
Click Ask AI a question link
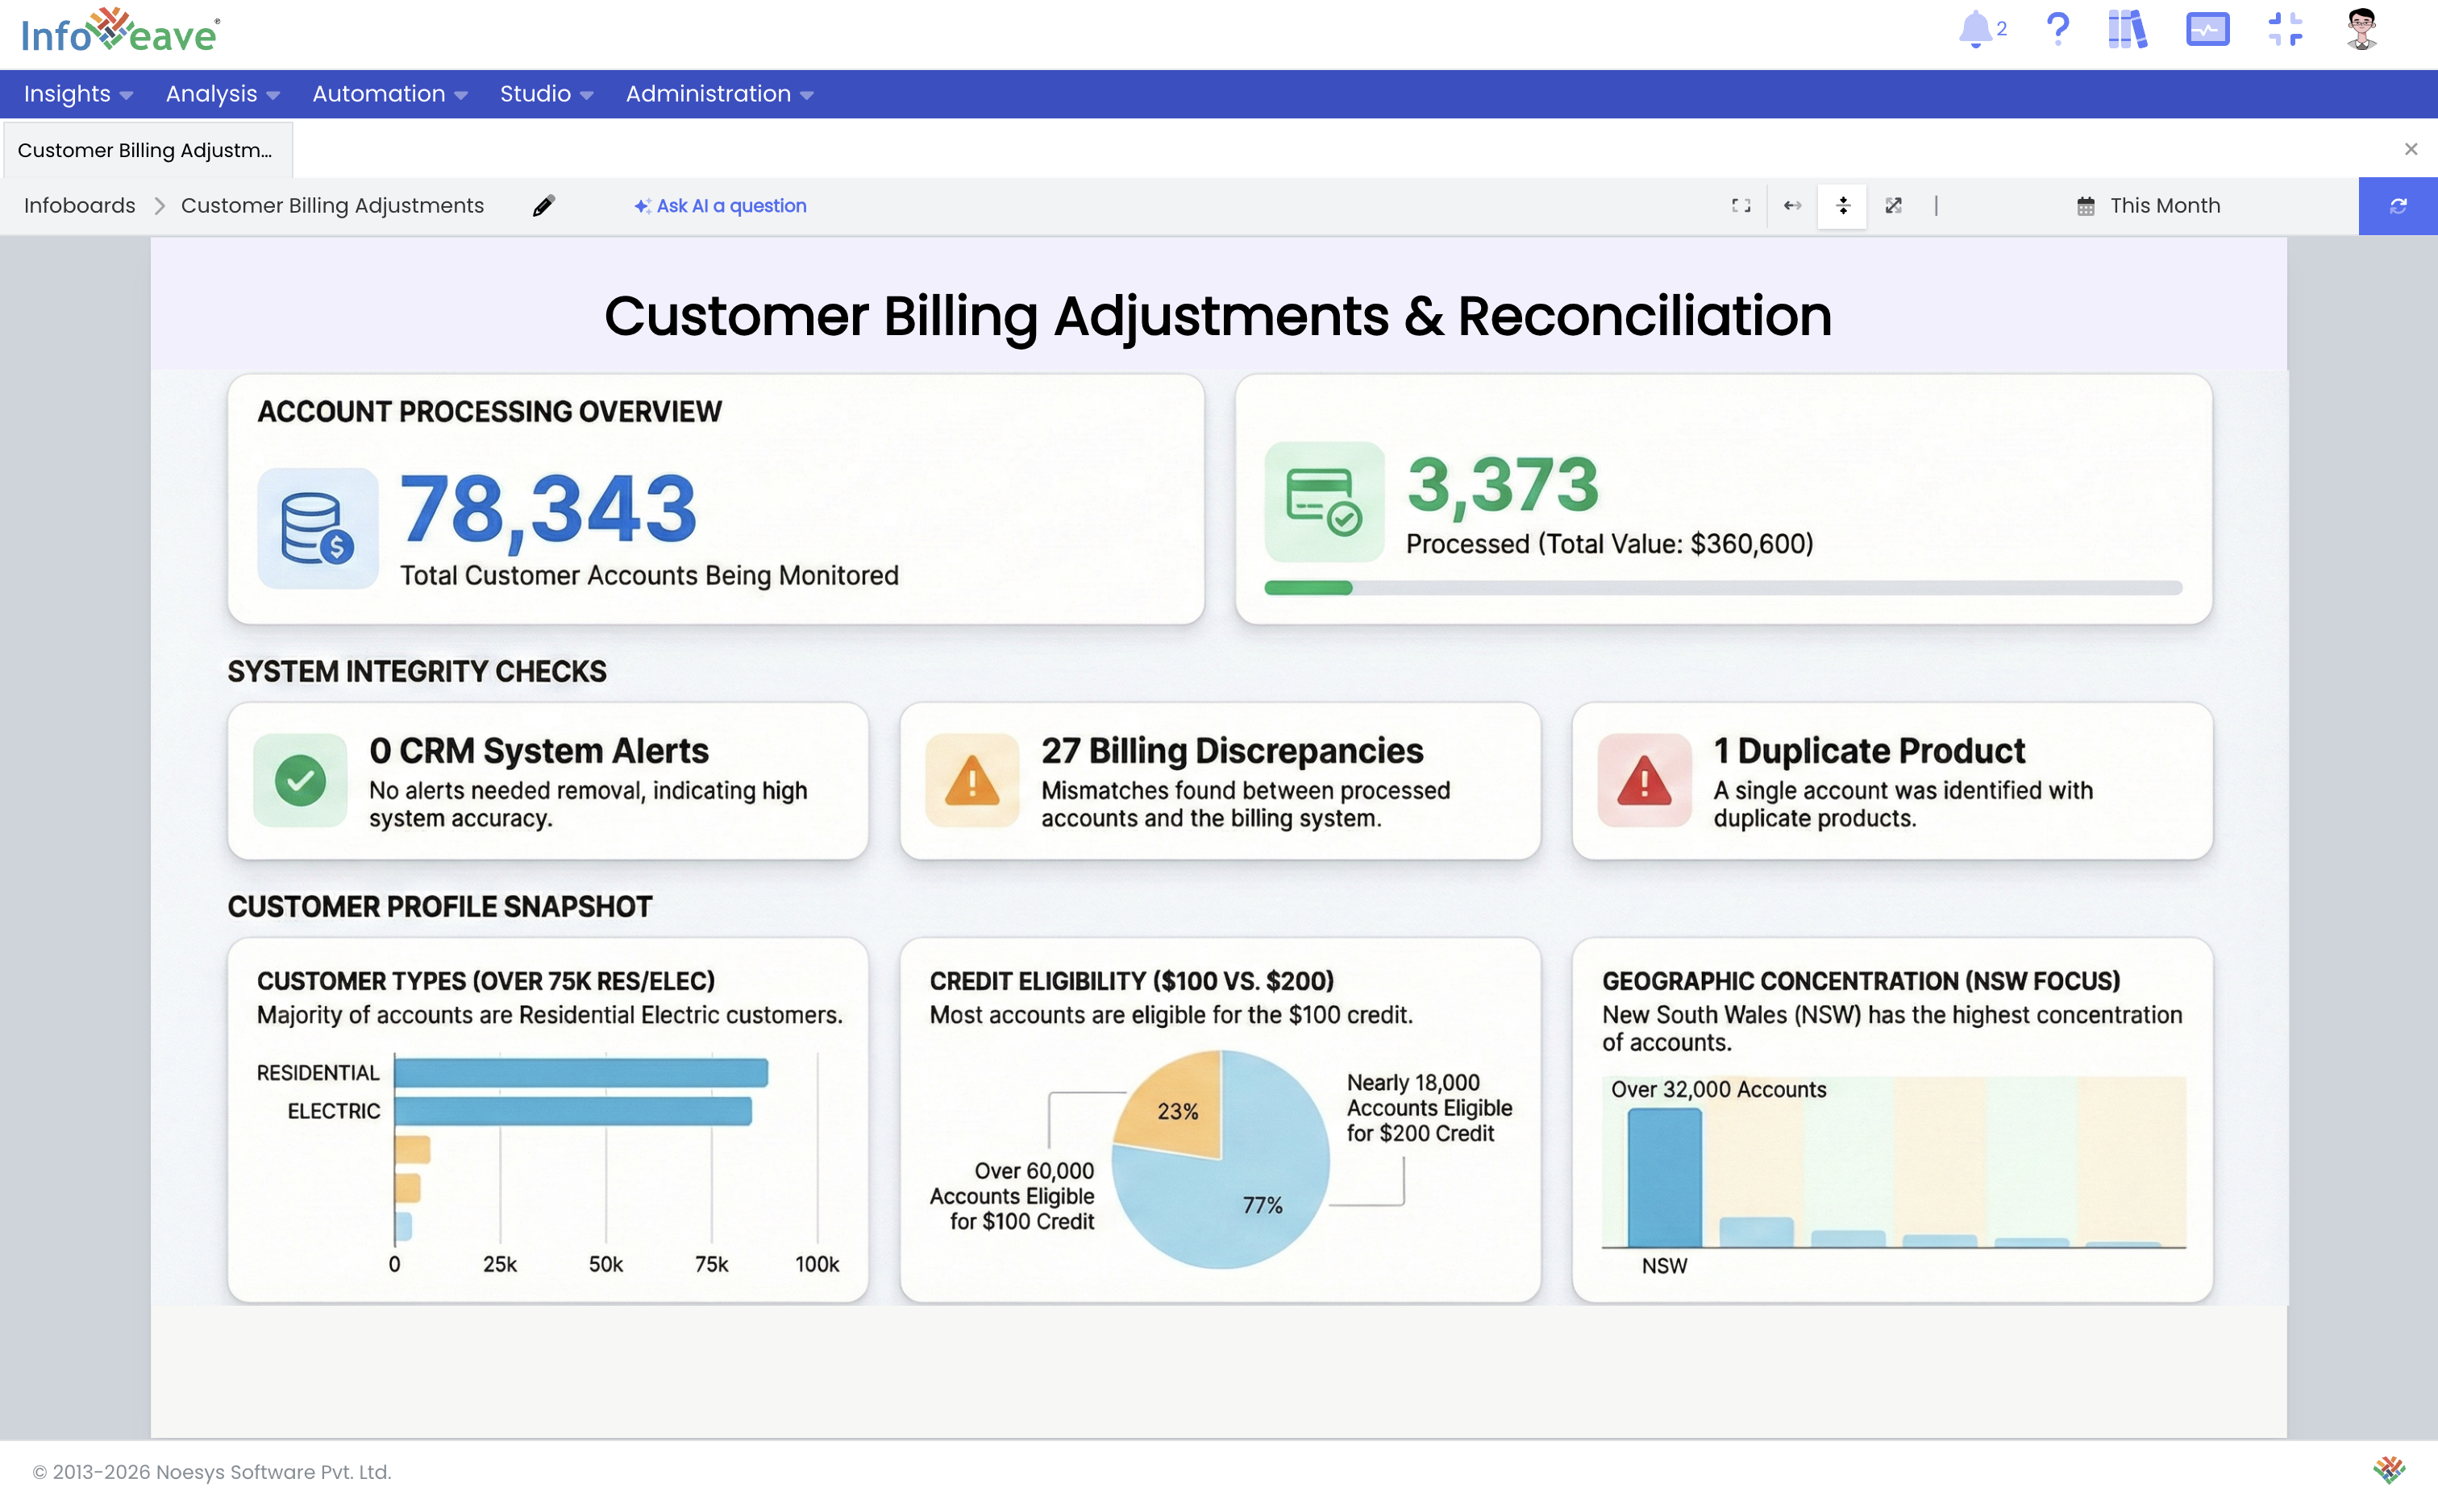[720, 206]
